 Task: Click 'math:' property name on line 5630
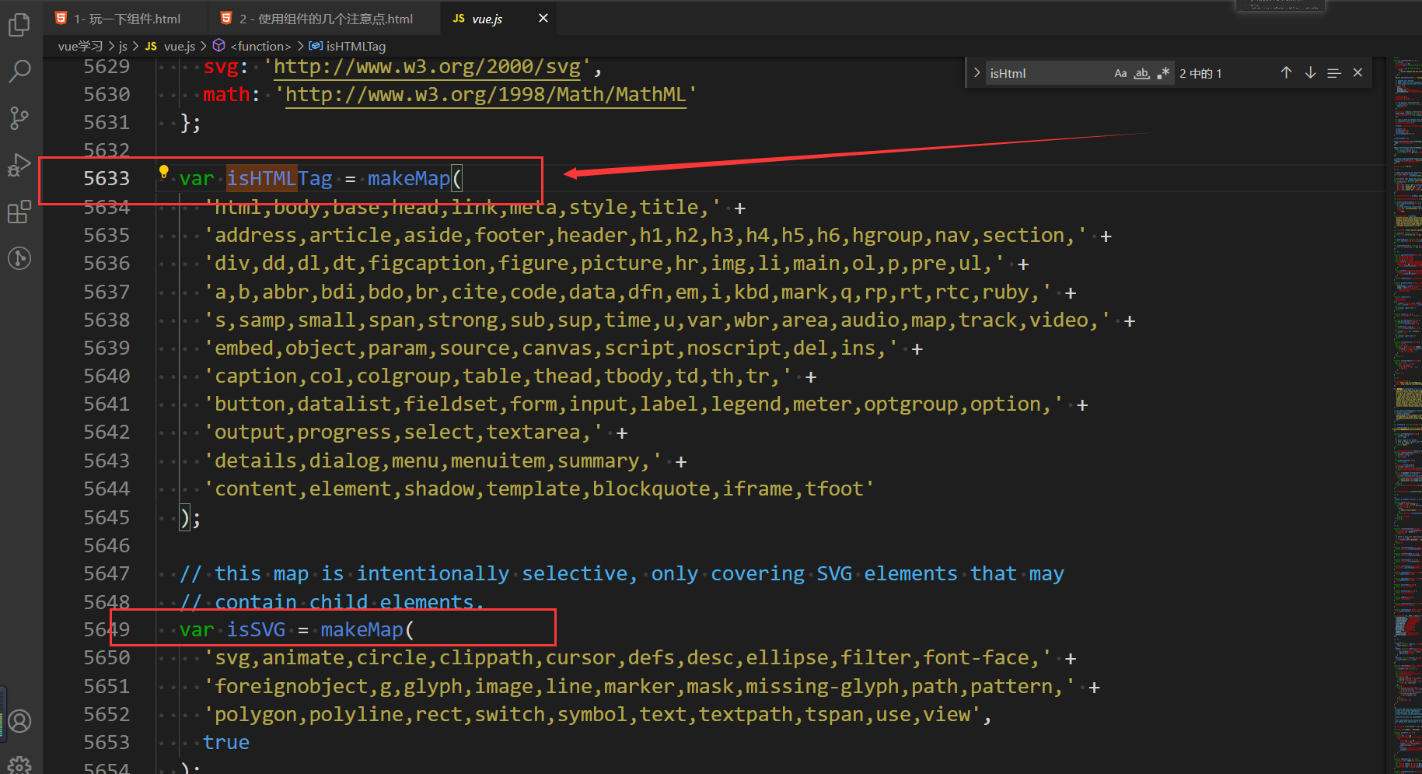tap(232, 95)
